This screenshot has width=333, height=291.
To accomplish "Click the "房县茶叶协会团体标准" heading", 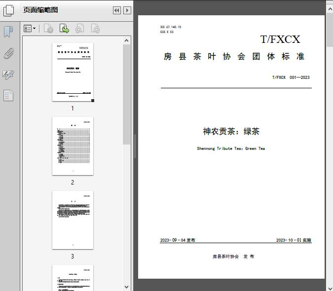I will tap(234, 56).
